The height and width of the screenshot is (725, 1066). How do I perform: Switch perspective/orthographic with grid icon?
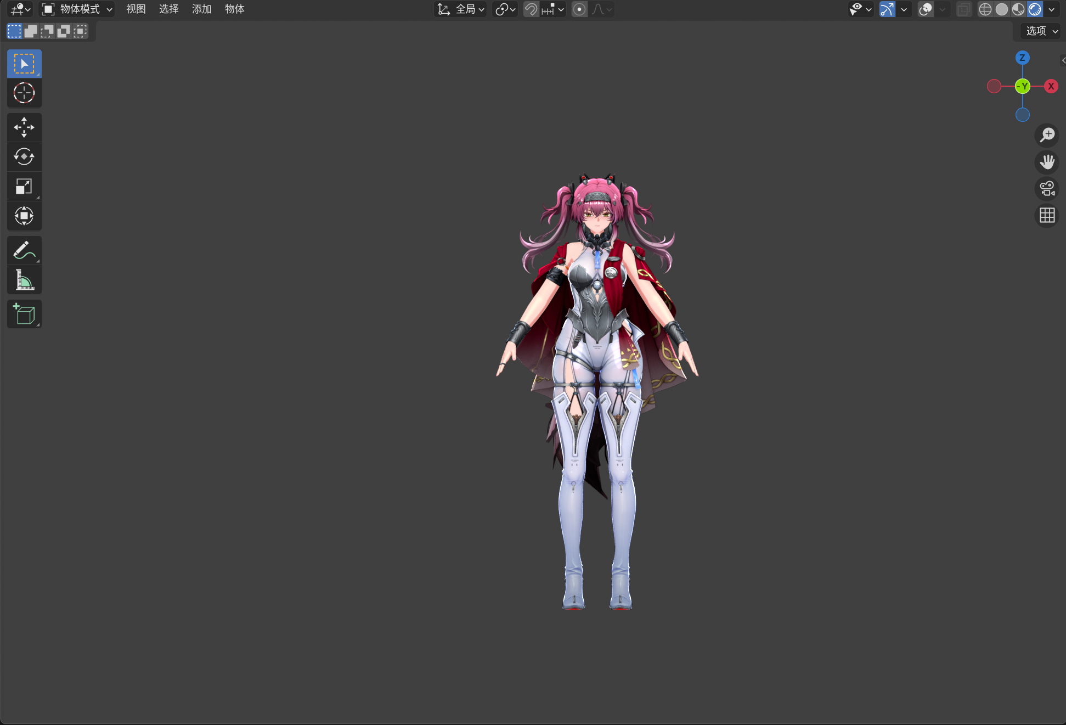[x=1047, y=216]
